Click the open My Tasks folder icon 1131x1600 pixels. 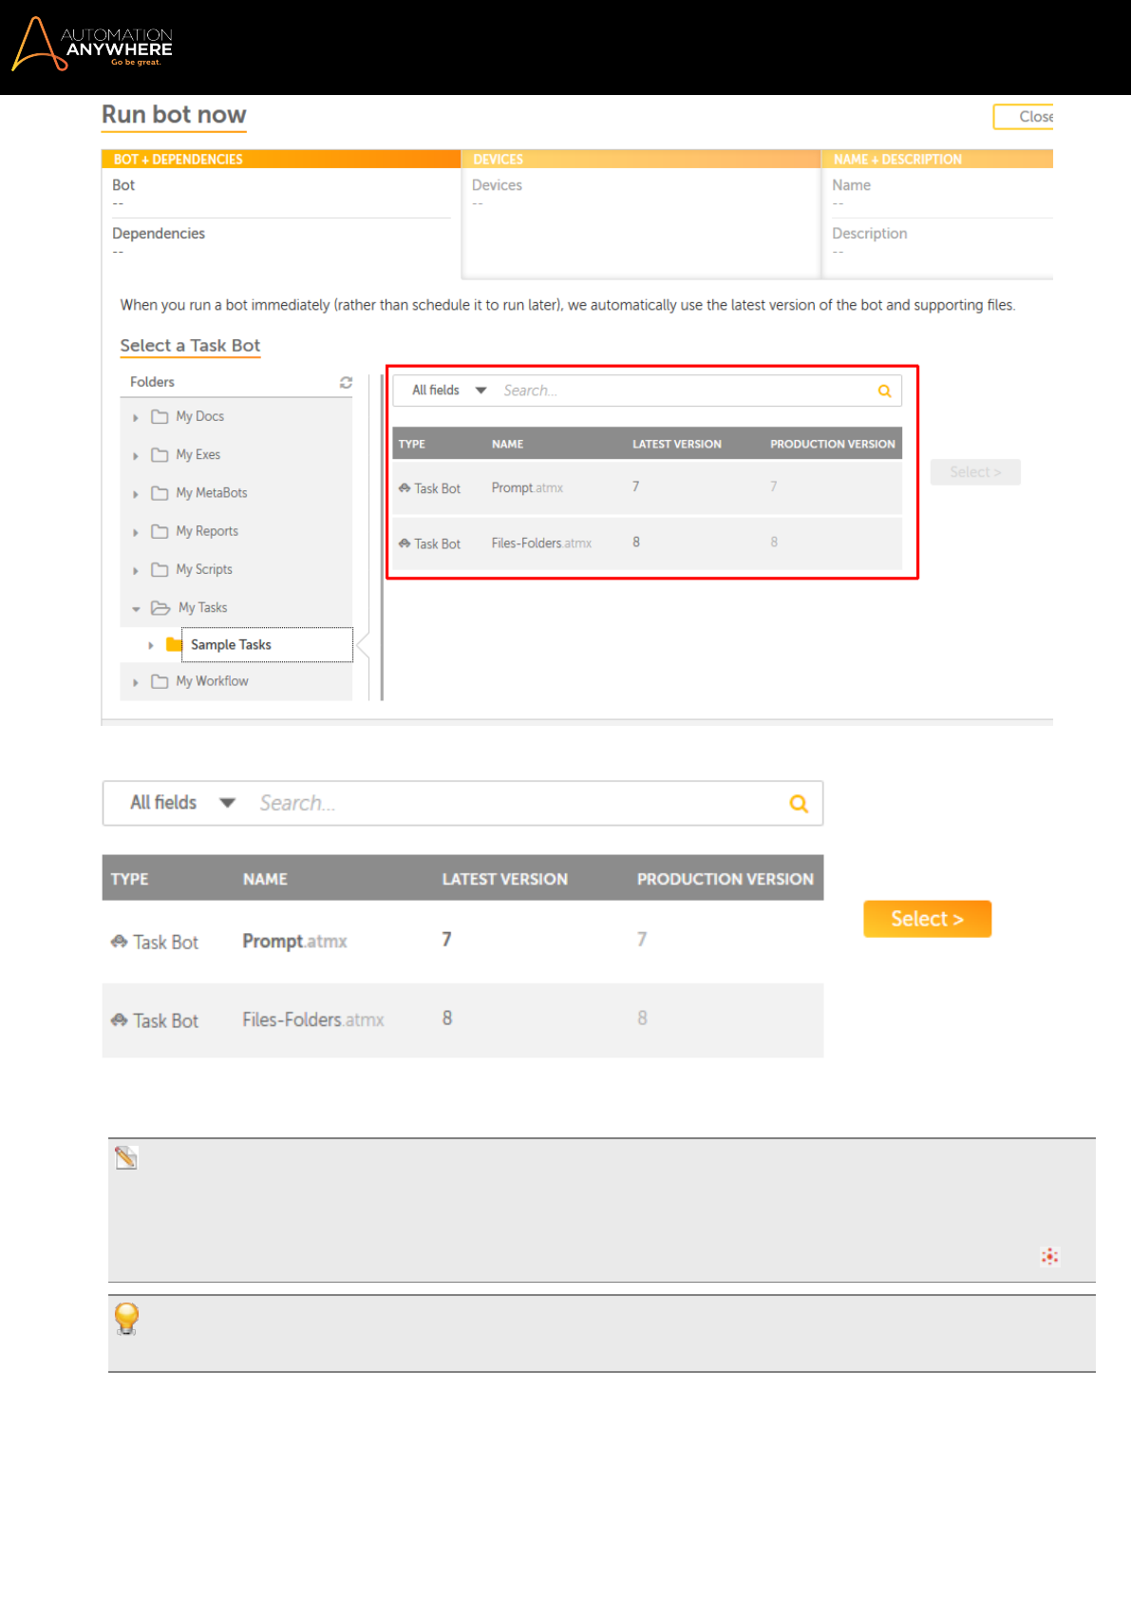point(160,607)
